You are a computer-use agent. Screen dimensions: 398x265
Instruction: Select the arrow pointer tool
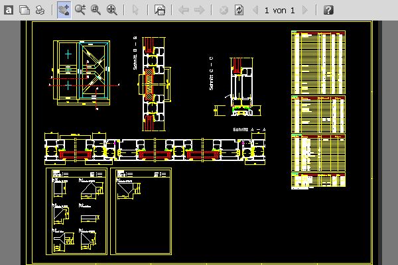135,10
